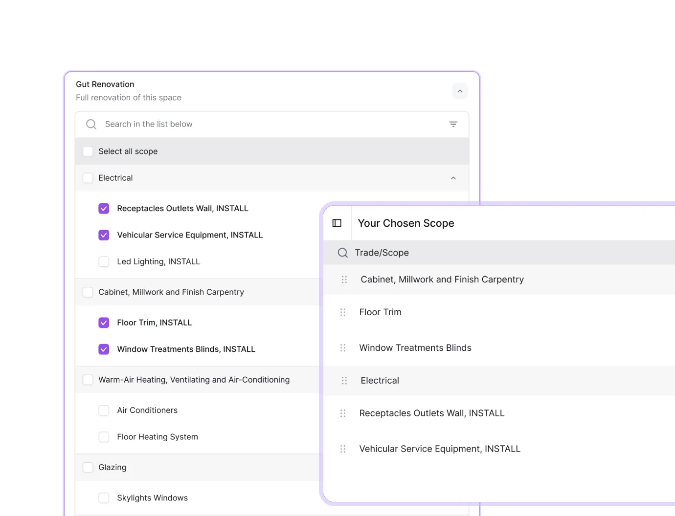
Task: Click the drag handle beside Window Treatments Blinds
Action: coord(343,348)
